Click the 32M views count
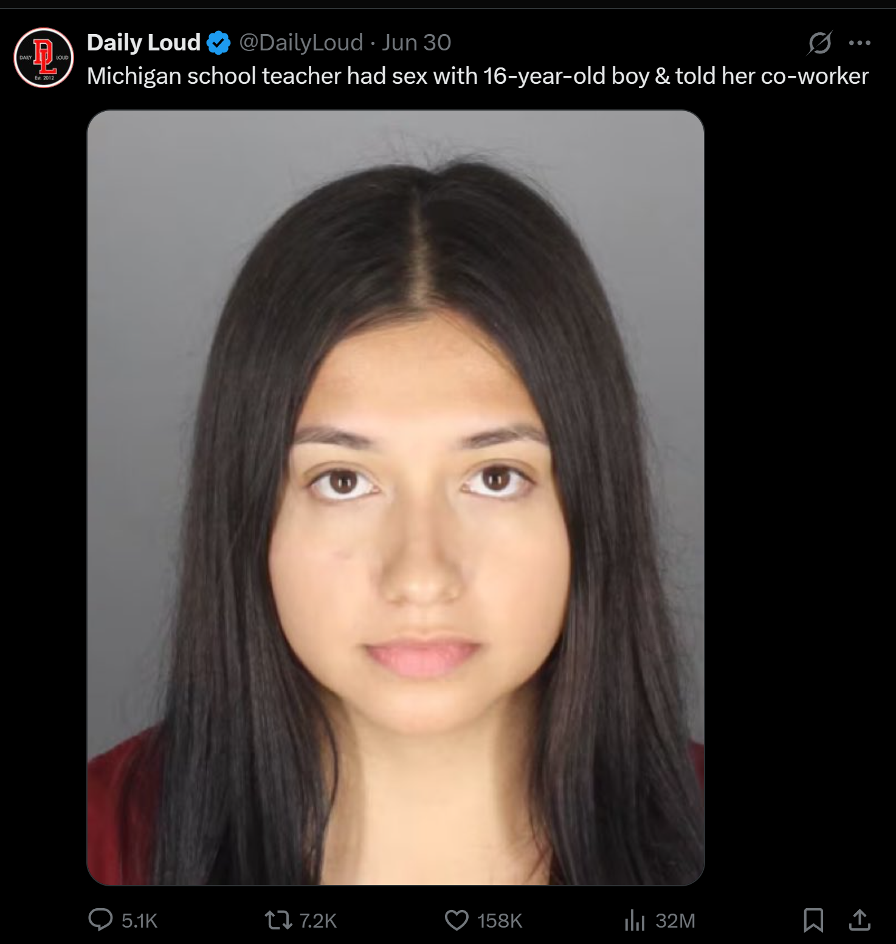The height and width of the screenshot is (944, 896). tap(675, 921)
